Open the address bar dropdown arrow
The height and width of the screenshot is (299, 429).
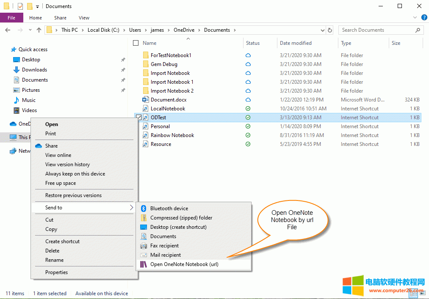(x=322, y=30)
